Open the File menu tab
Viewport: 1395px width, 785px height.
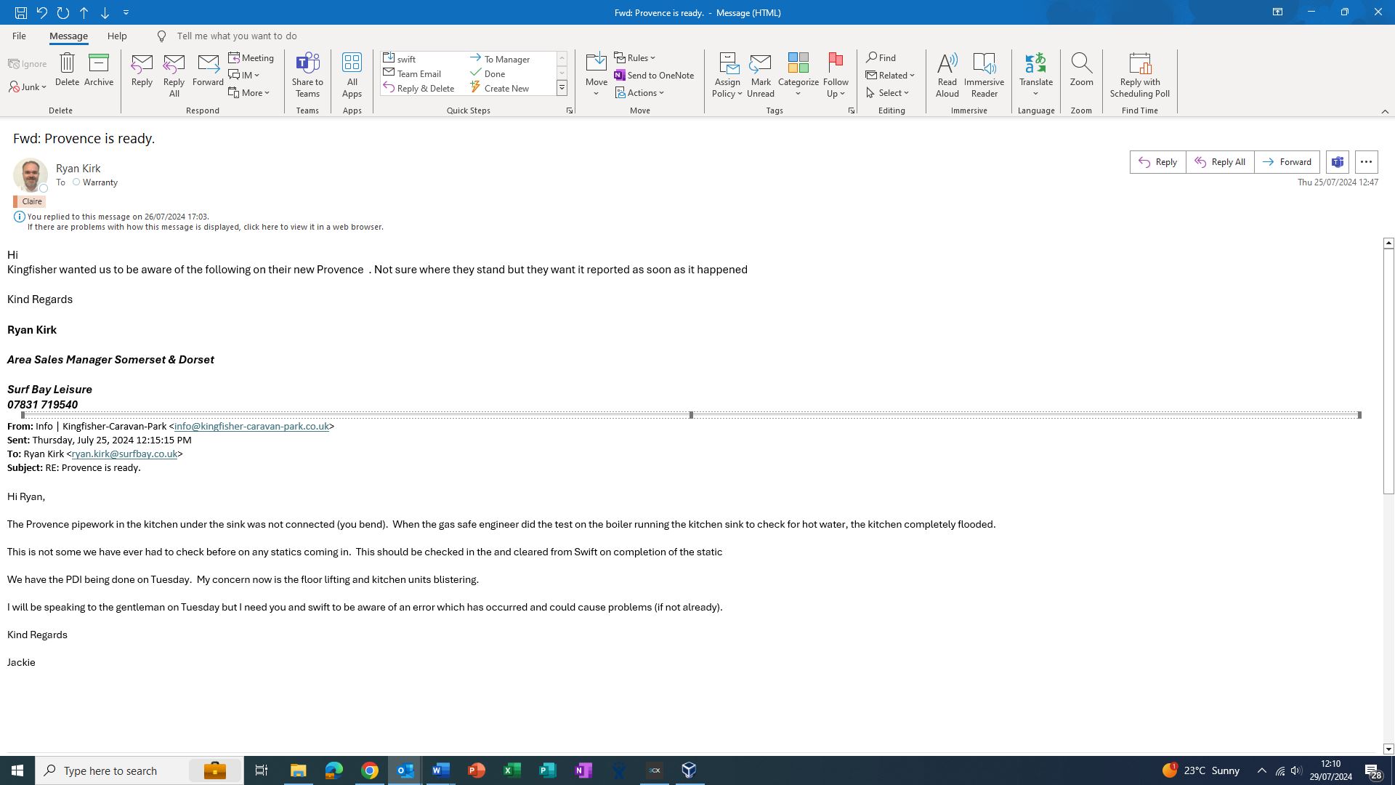tap(19, 36)
